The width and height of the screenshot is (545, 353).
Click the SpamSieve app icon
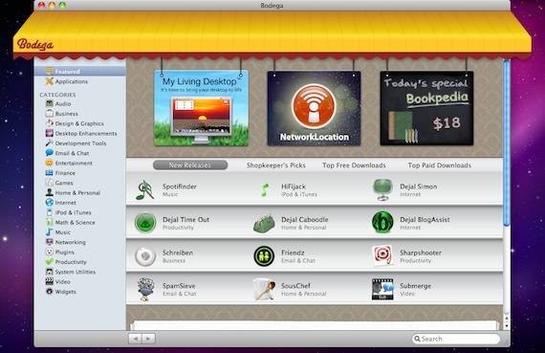click(x=145, y=289)
